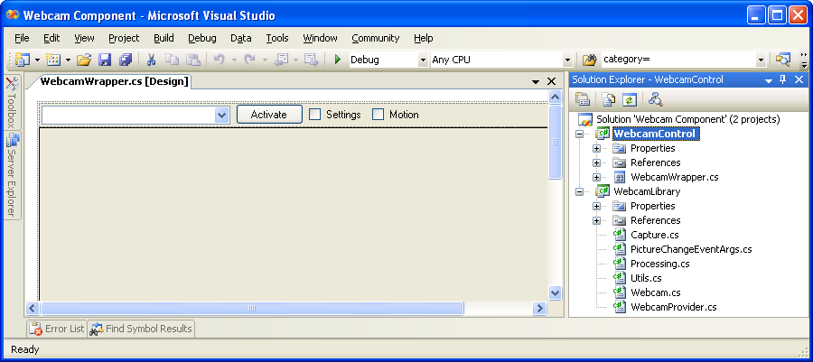
Task: Expand References under WebcamLibrary
Action: click(596, 220)
